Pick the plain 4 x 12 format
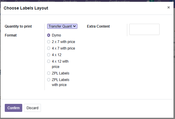 [49, 55]
